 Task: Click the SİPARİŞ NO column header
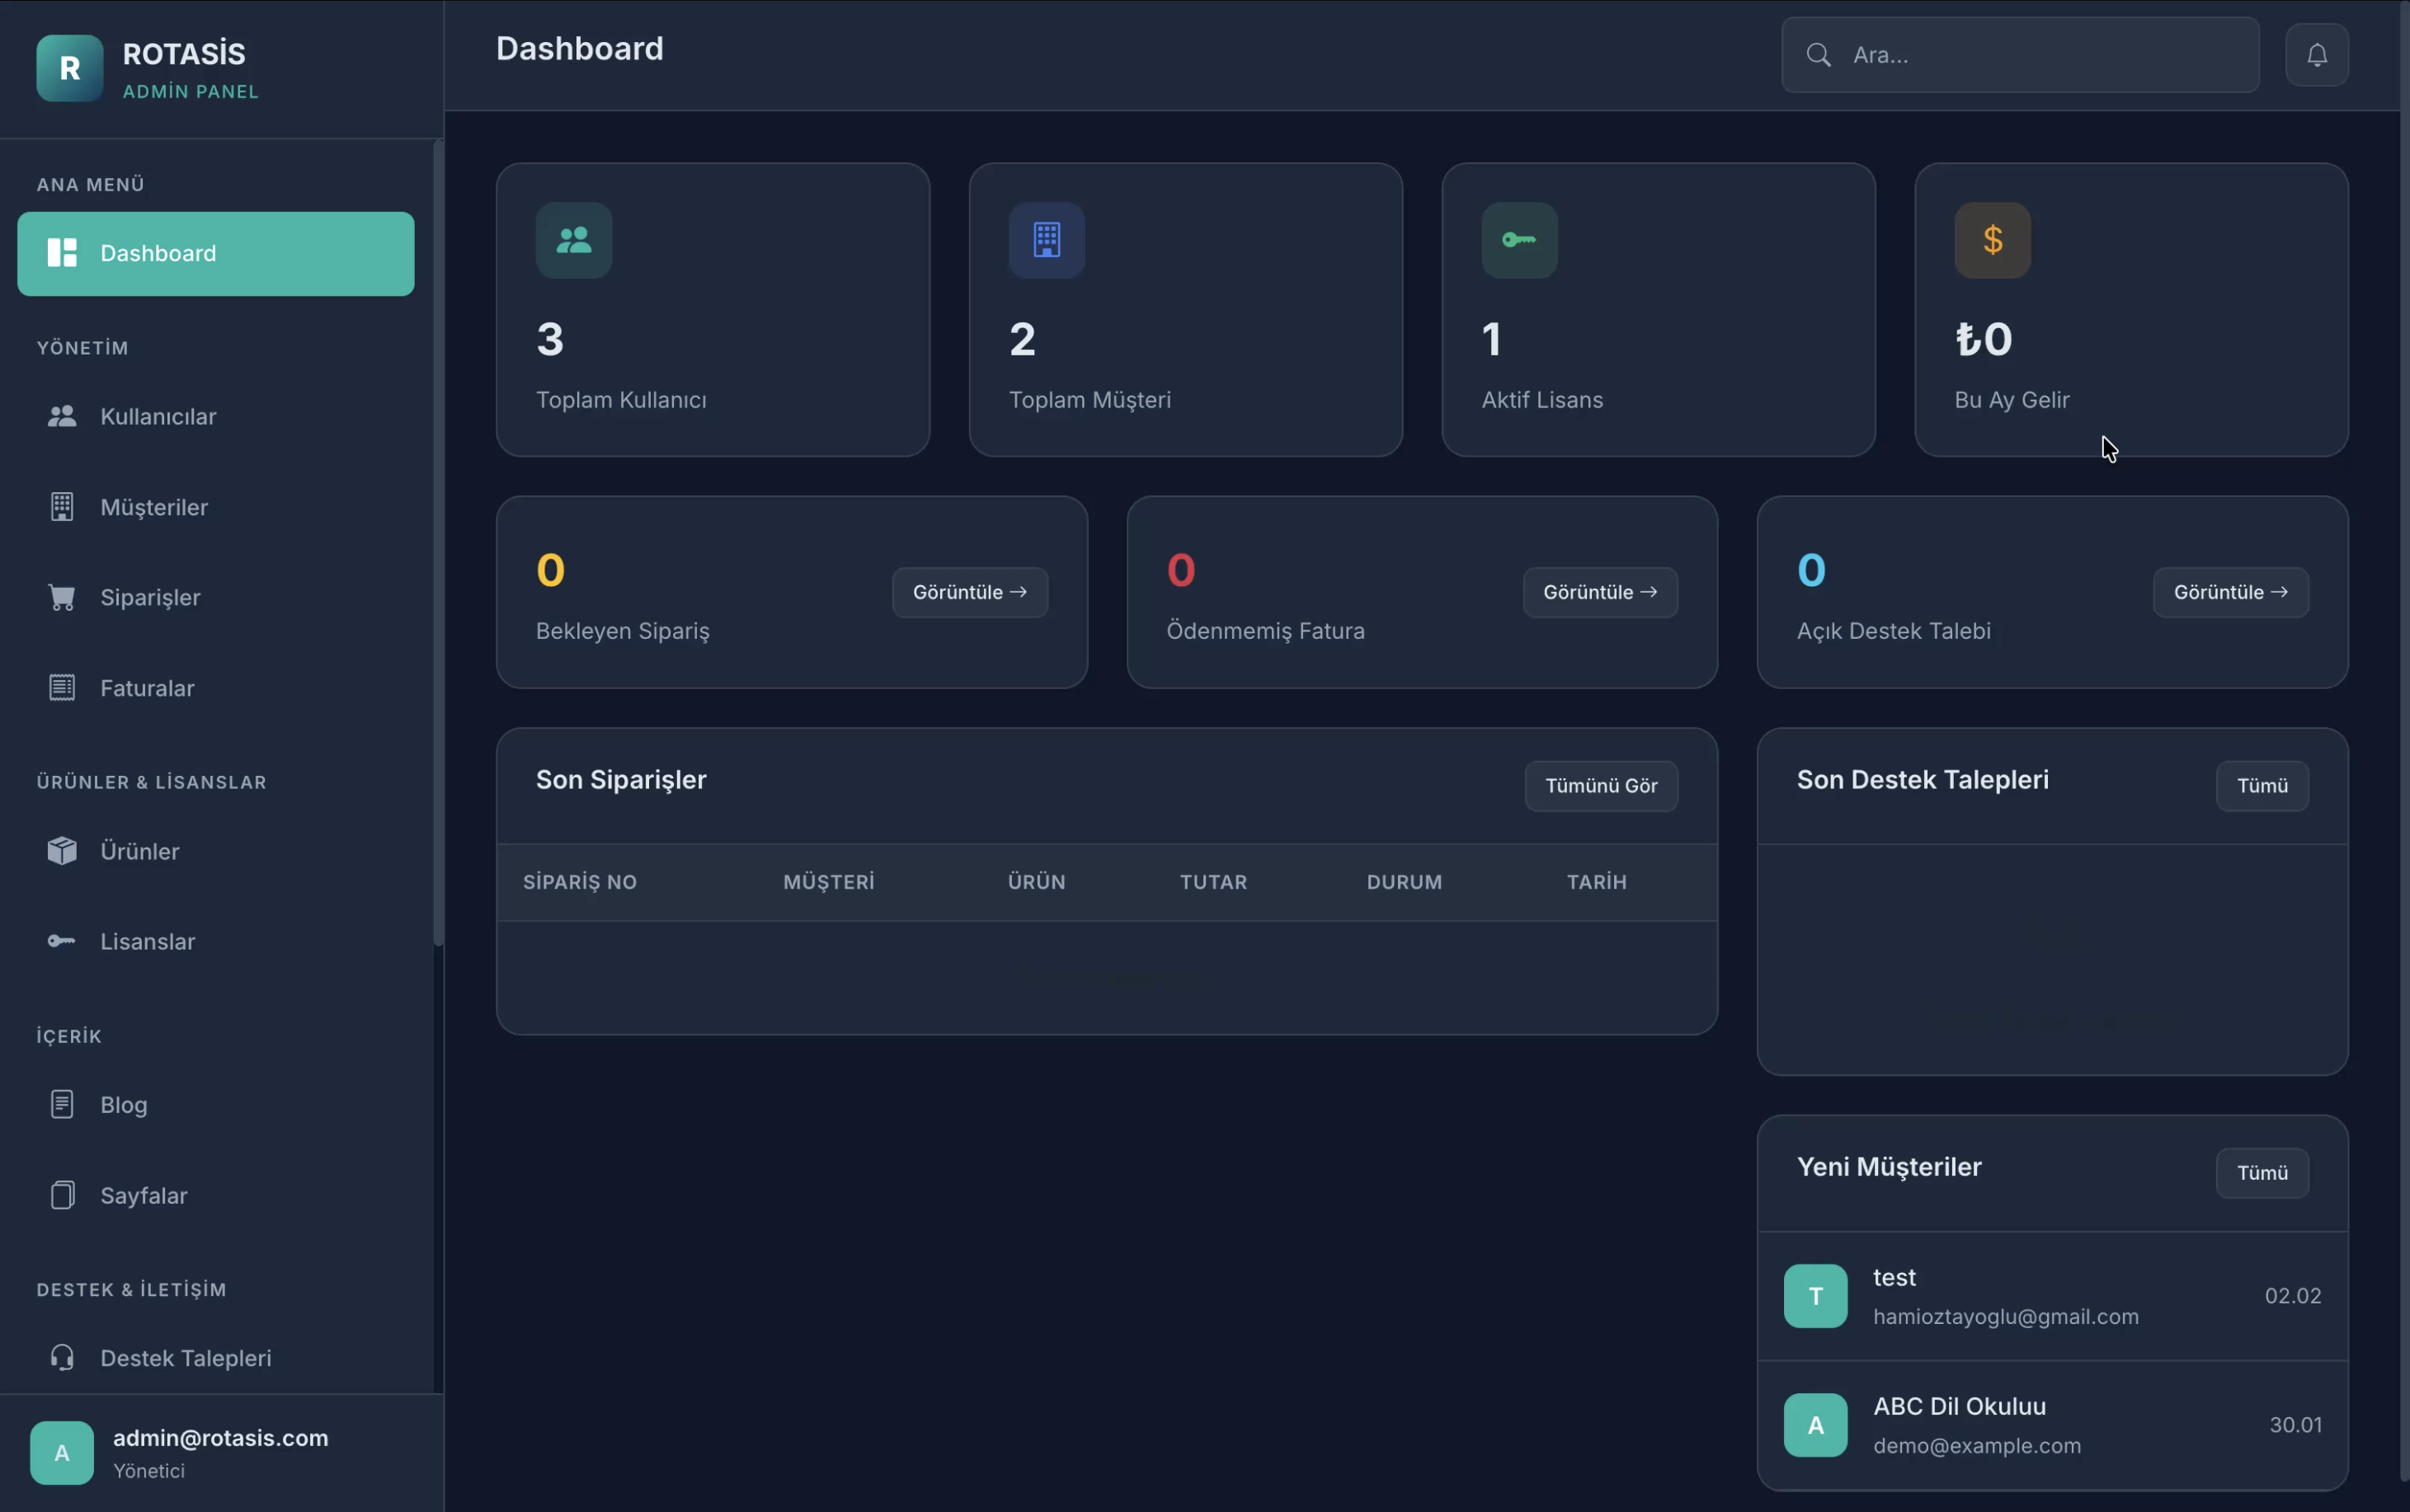click(x=579, y=882)
